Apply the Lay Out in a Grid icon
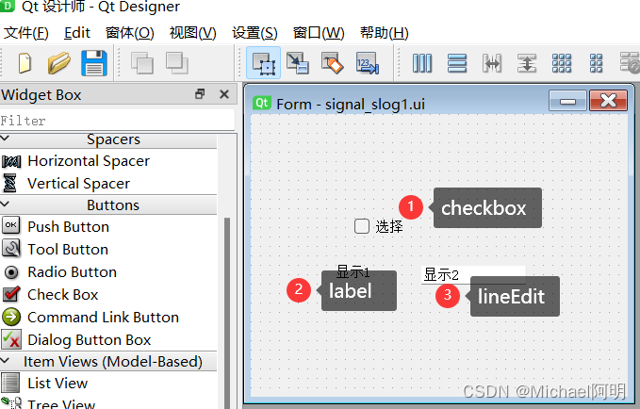The height and width of the screenshot is (409, 640). tap(562, 63)
